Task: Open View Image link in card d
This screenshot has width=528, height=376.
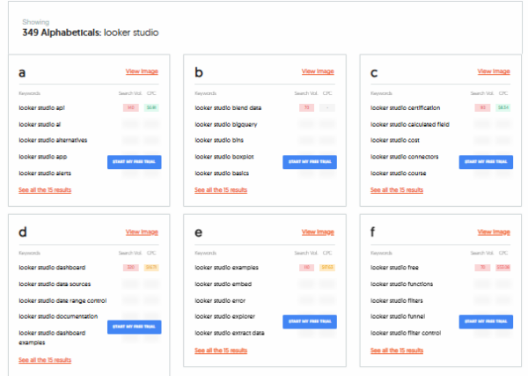Action: click(x=142, y=232)
